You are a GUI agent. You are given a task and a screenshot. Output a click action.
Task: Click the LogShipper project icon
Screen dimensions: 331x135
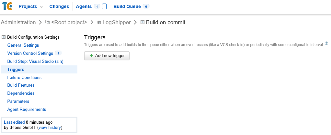coord(99,22)
